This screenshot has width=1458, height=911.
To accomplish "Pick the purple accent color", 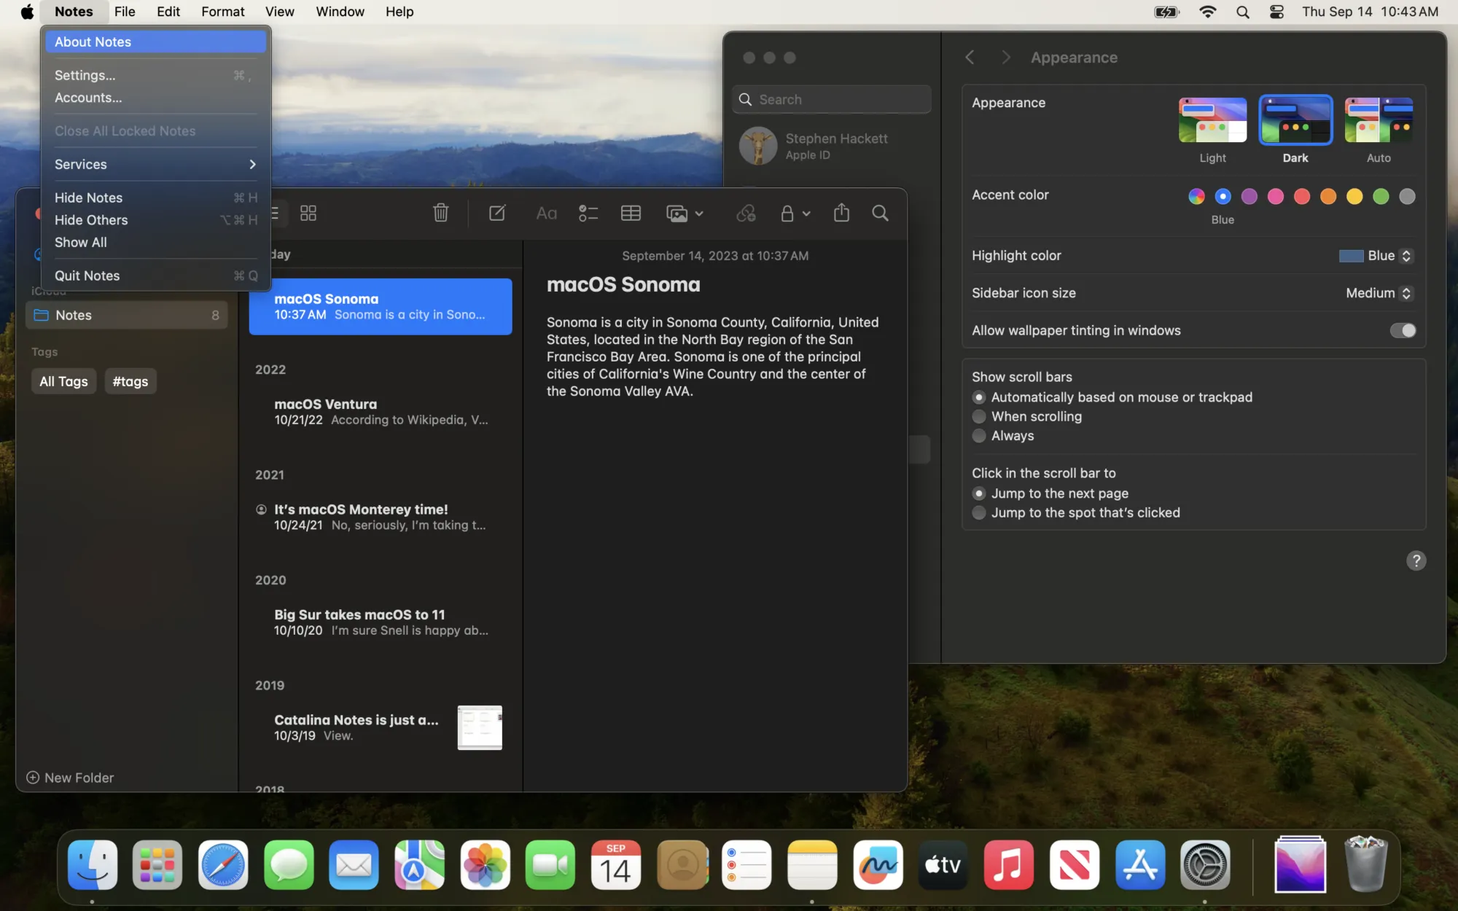I will (1250, 196).
